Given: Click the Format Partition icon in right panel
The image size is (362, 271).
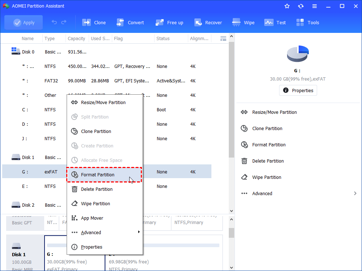Looking at the screenshot, I should click(x=244, y=145).
